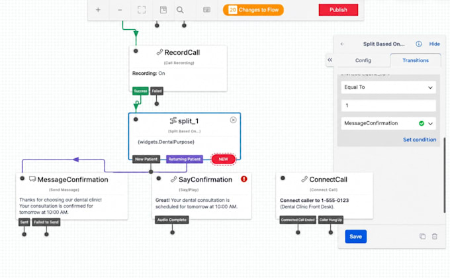The height and width of the screenshot is (278, 450).
Task: Click the Set condition link
Action: pyautogui.click(x=420, y=140)
